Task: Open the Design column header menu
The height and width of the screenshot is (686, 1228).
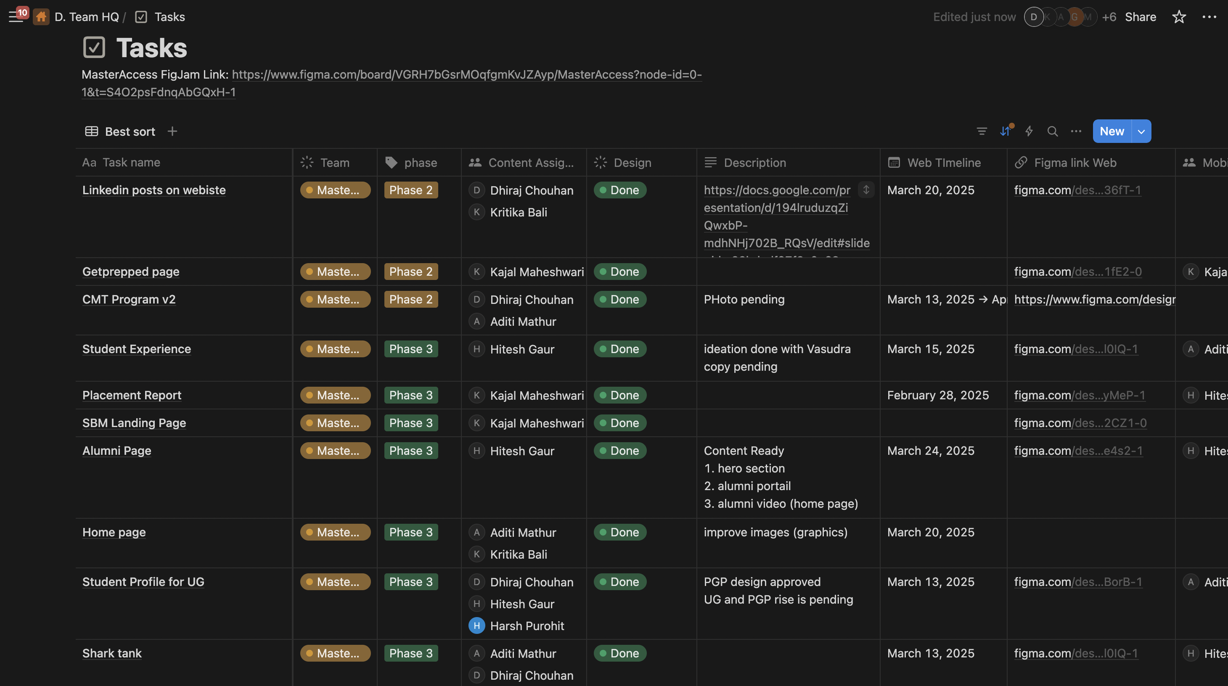Action: point(632,162)
